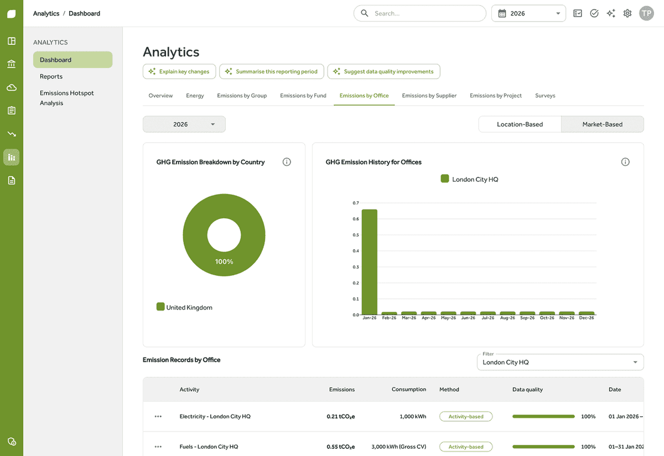This screenshot has width=664, height=456.
Task: Click Suggest data quality improvements button
Action: click(x=383, y=71)
